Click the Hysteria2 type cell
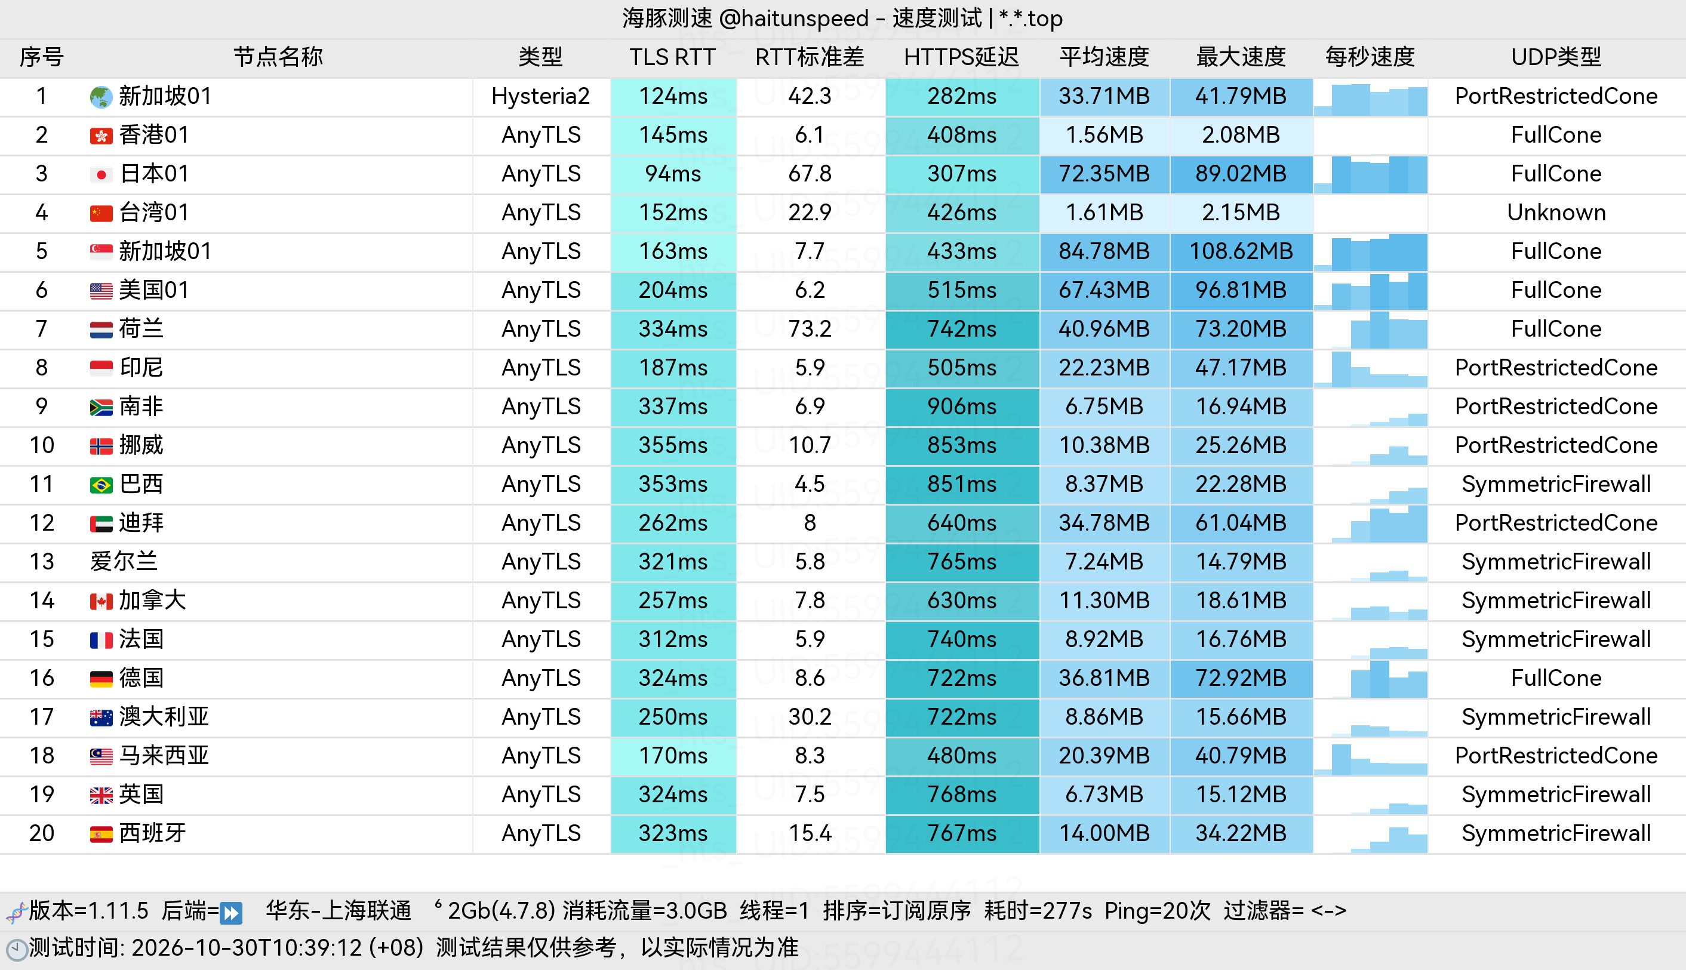1686x970 pixels. point(540,97)
